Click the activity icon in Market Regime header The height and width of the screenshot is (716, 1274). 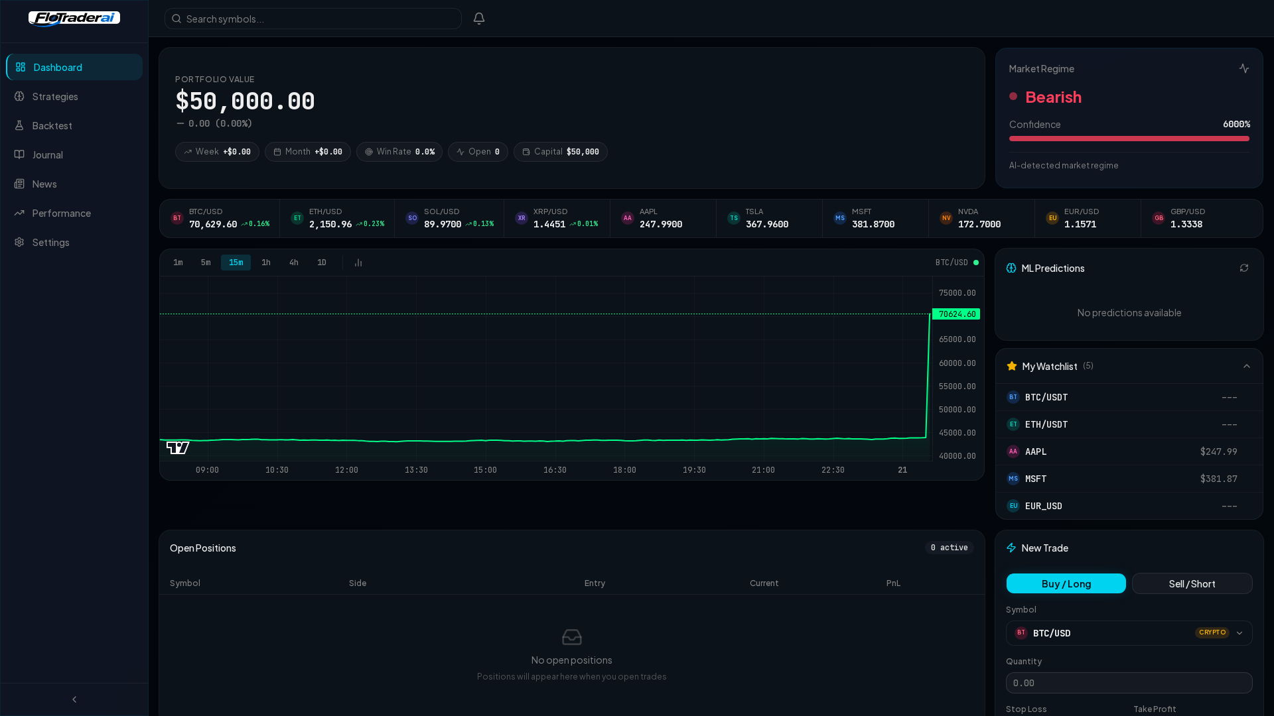tap(1244, 68)
